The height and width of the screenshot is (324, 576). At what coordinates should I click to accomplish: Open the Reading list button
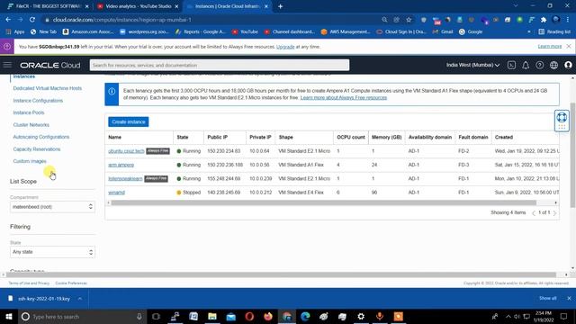tap(554, 32)
